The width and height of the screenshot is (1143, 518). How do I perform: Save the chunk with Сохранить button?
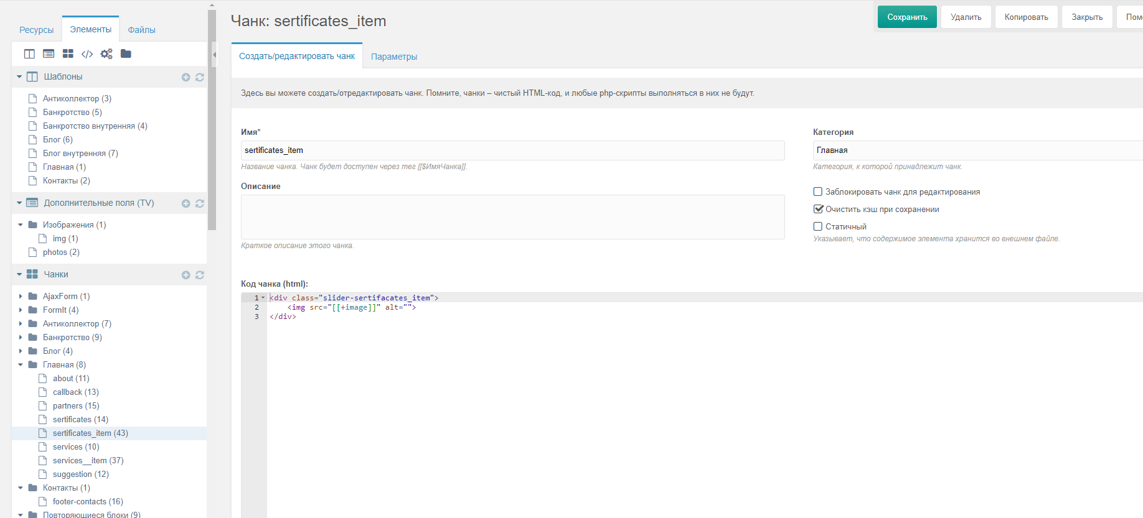pyautogui.click(x=907, y=17)
